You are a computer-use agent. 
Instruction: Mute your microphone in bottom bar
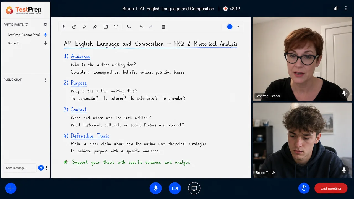[156, 188]
